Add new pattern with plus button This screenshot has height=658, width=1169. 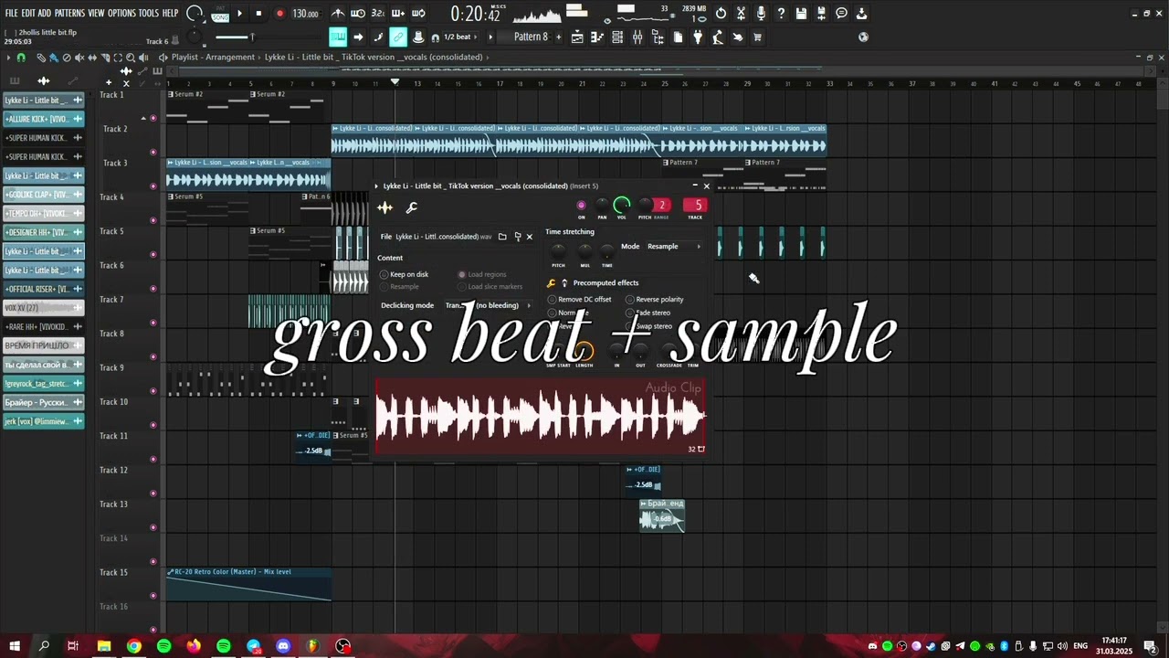[x=559, y=37]
